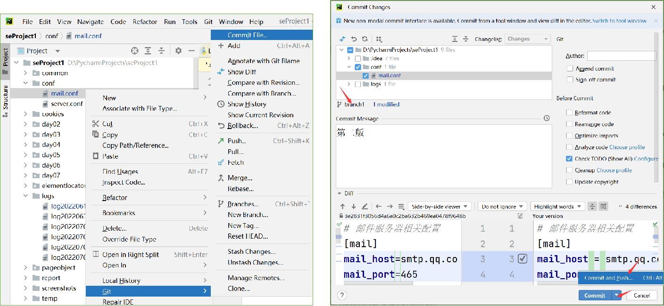Uncheck the mail.conf file checkbox

[366, 76]
